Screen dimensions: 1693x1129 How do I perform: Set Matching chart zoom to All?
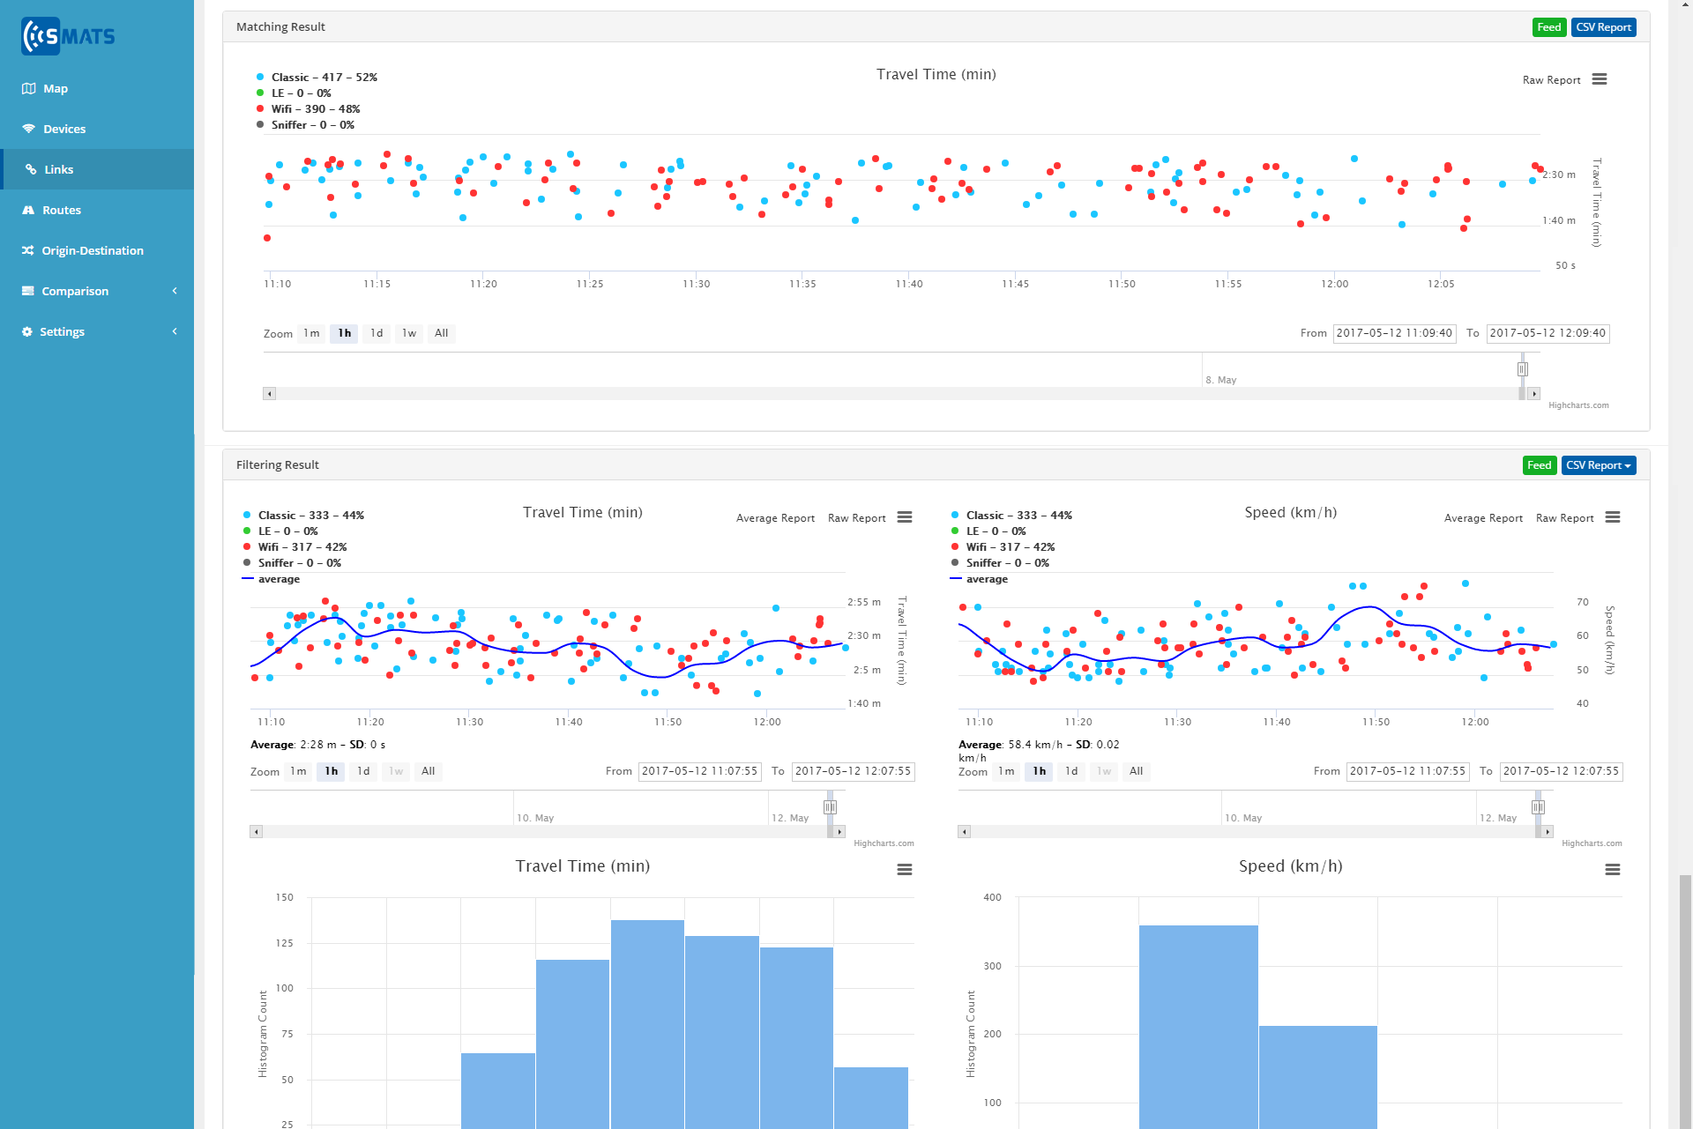[x=442, y=333]
